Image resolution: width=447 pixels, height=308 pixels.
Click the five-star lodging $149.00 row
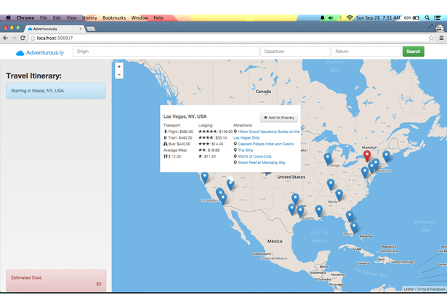pos(216,131)
